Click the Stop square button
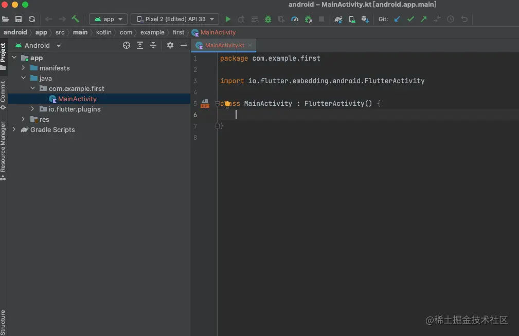Screen dimensions: 519x336 point(321,19)
